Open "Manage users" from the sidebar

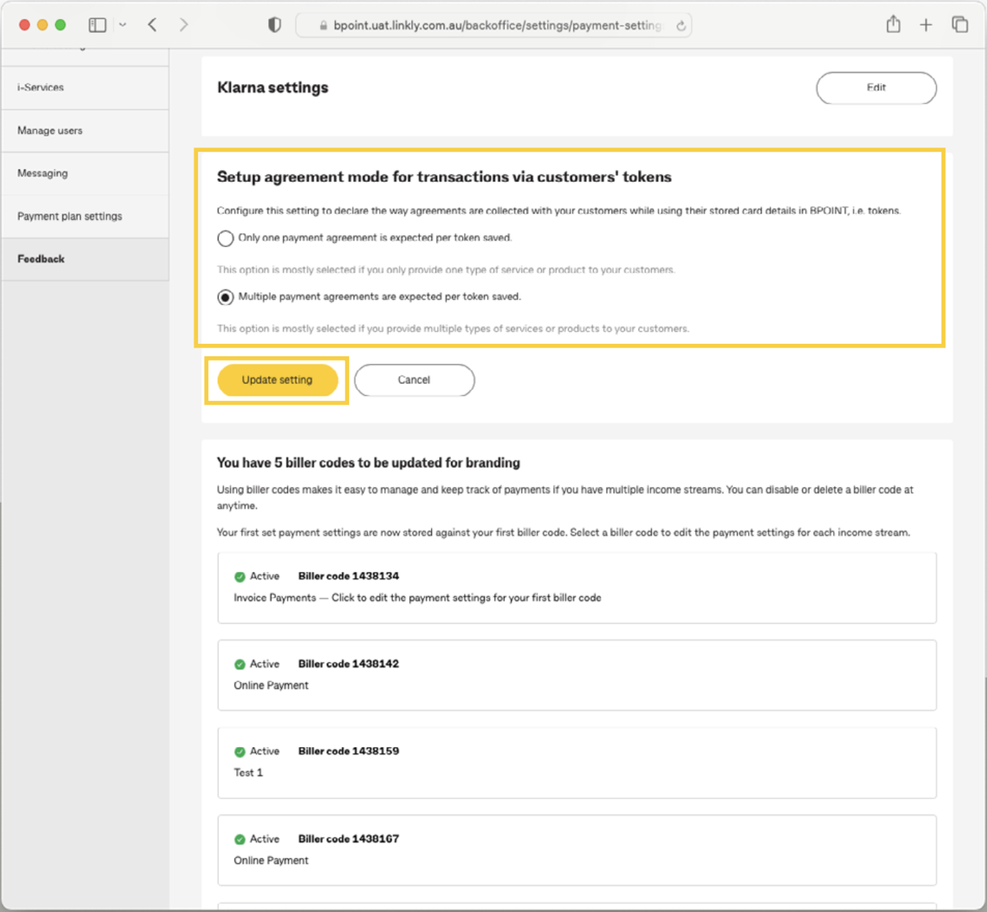point(50,130)
